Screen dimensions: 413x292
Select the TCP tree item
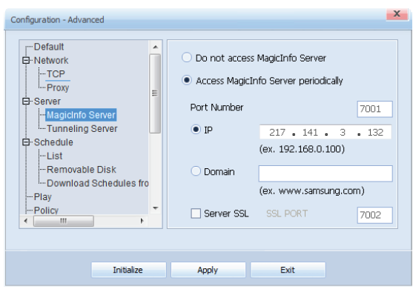pos(56,74)
